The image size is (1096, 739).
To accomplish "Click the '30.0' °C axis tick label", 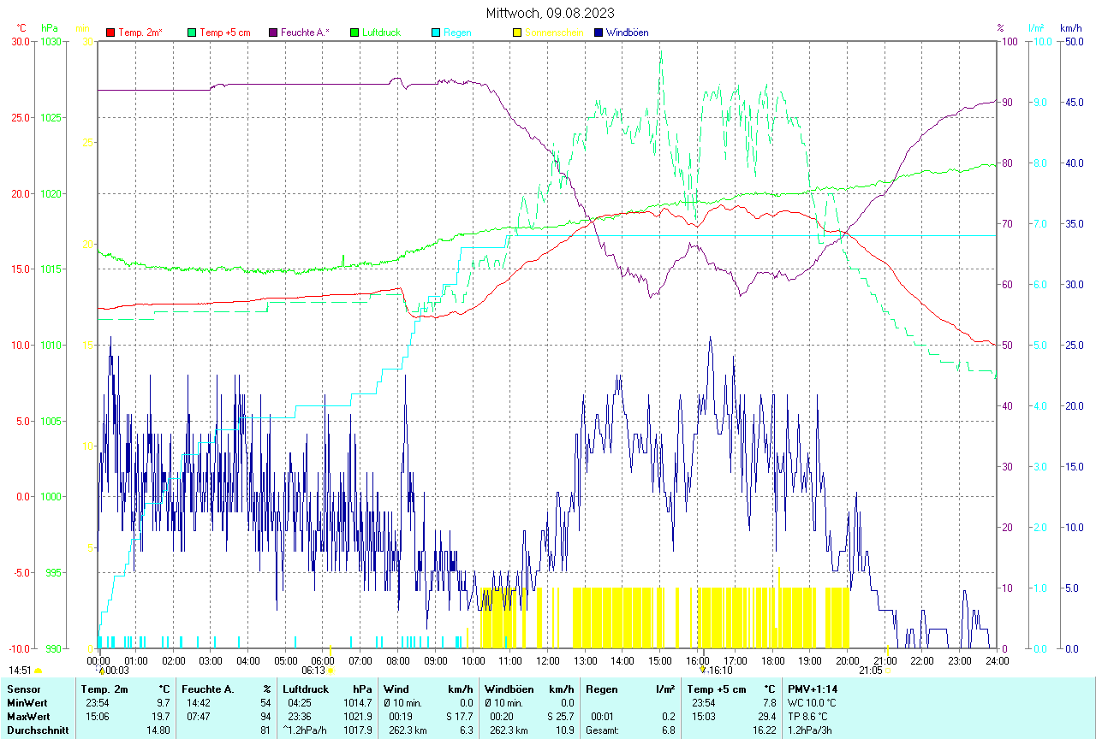I will pos(21,41).
